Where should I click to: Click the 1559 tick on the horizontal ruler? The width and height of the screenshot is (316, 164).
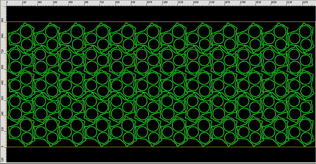[x=211, y=2]
